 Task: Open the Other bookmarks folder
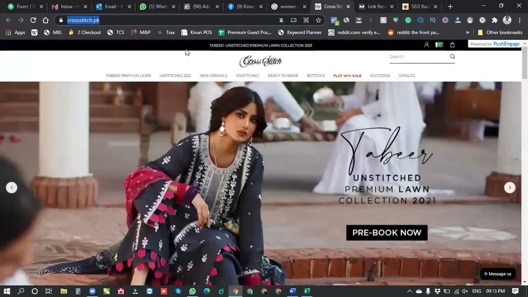[x=500, y=33]
